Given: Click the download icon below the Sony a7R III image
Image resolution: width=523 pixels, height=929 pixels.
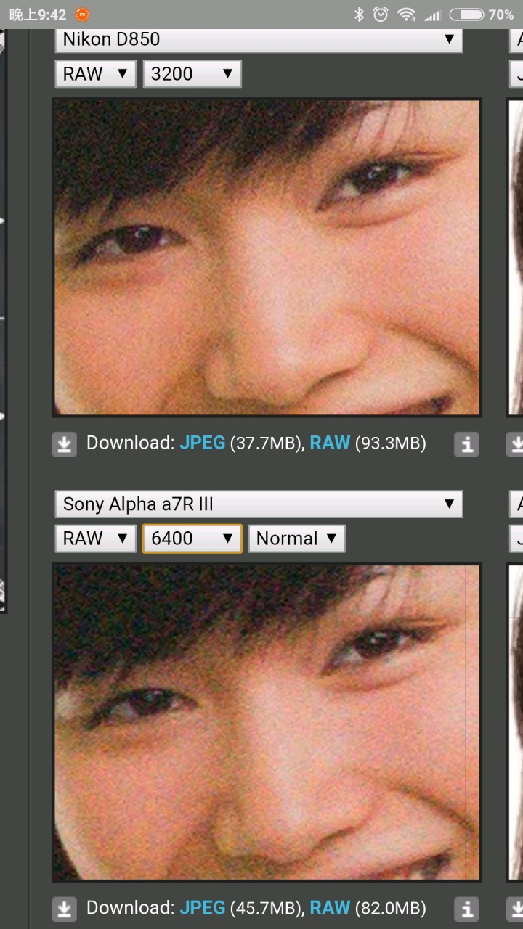Looking at the screenshot, I should 64,909.
